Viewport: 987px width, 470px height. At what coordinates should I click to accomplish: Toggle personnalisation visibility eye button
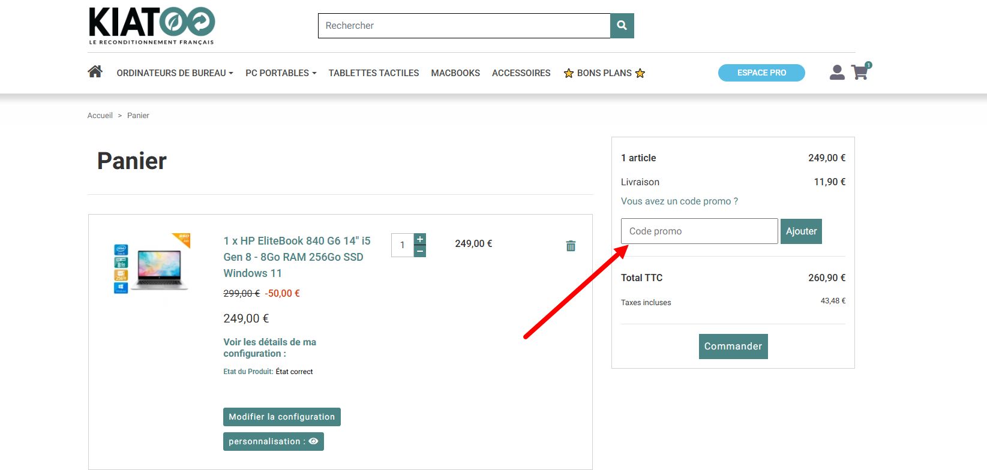click(x=273, y=441)
